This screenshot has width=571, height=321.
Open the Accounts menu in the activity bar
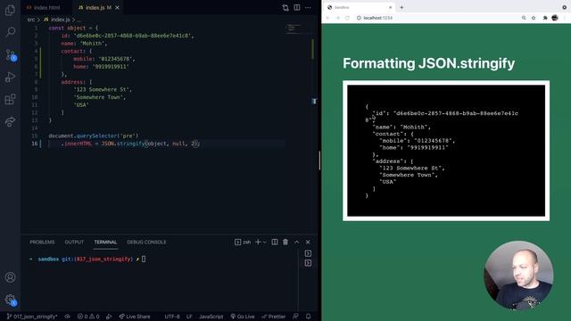pyautogui.click(x=10, y=277)
